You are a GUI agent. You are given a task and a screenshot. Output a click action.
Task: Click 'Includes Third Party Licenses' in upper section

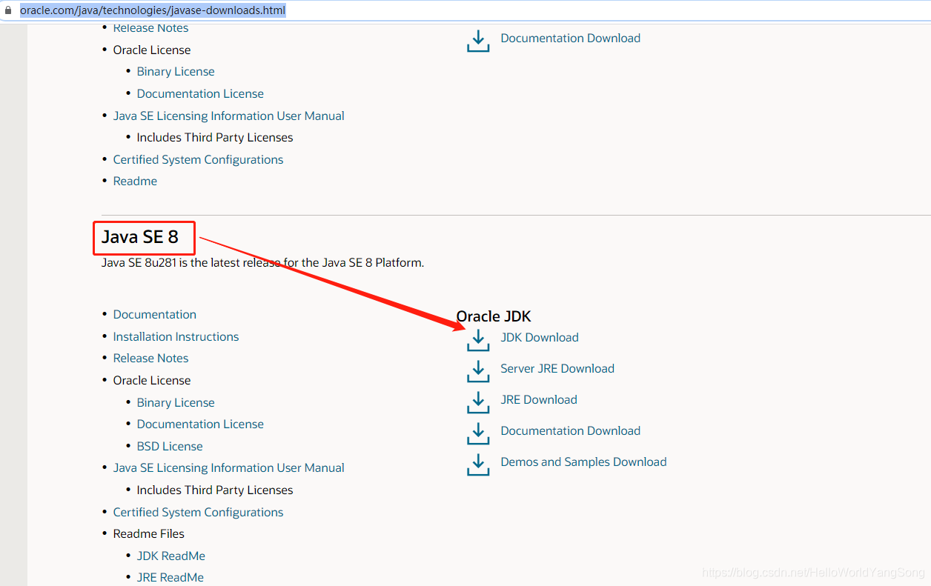tap(215, 137)
